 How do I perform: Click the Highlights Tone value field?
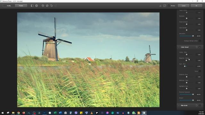click(x=199, y=89)
